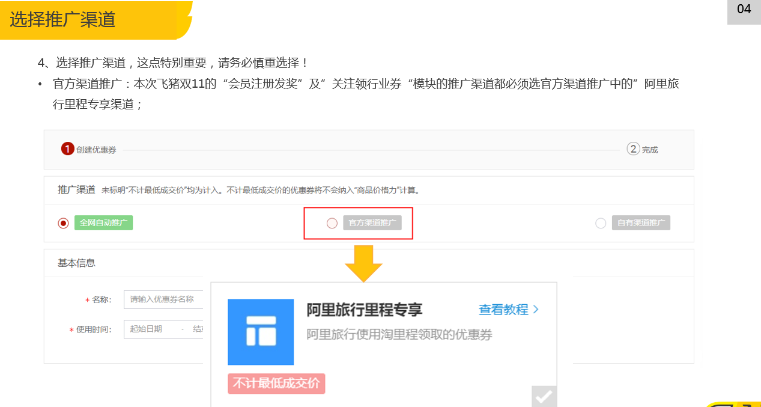This screenshot has height=407, width=761.
Task: Select the 自有渠道推广 radio button
Action: tap(601, 223)
